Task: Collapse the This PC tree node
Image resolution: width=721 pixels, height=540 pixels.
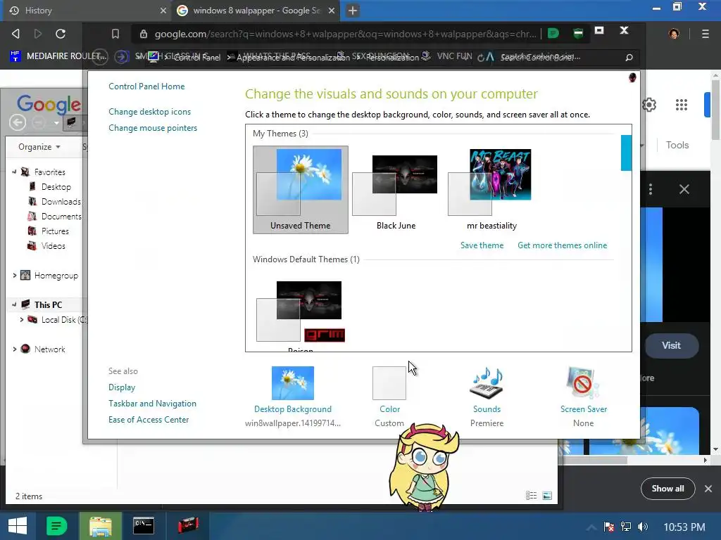Action: [x=14, y=304]
